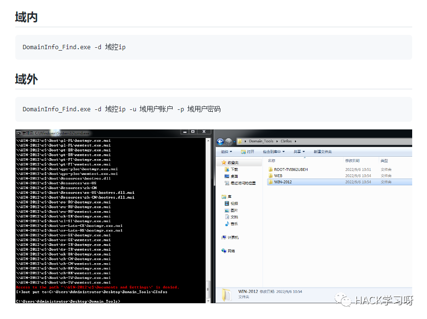Click the cmd scrollbar up arrow

(x=208, y=140)
